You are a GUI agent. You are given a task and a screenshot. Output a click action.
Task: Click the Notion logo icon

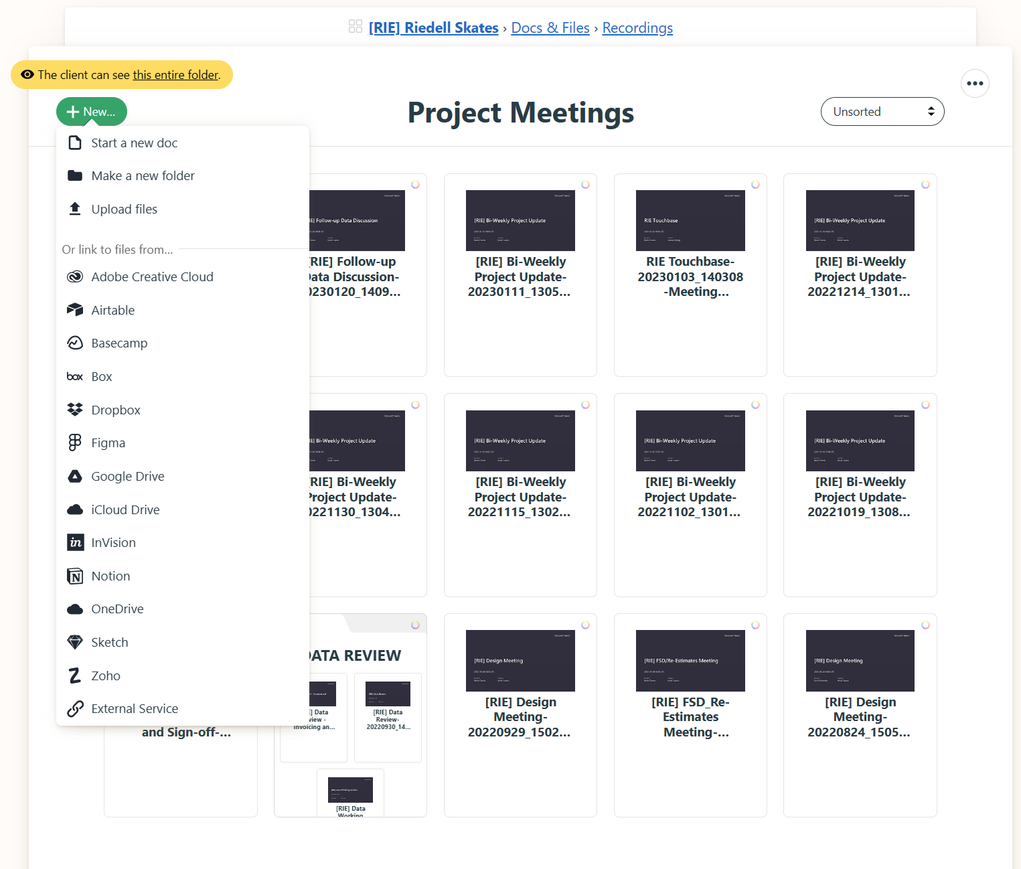(75, 576)
